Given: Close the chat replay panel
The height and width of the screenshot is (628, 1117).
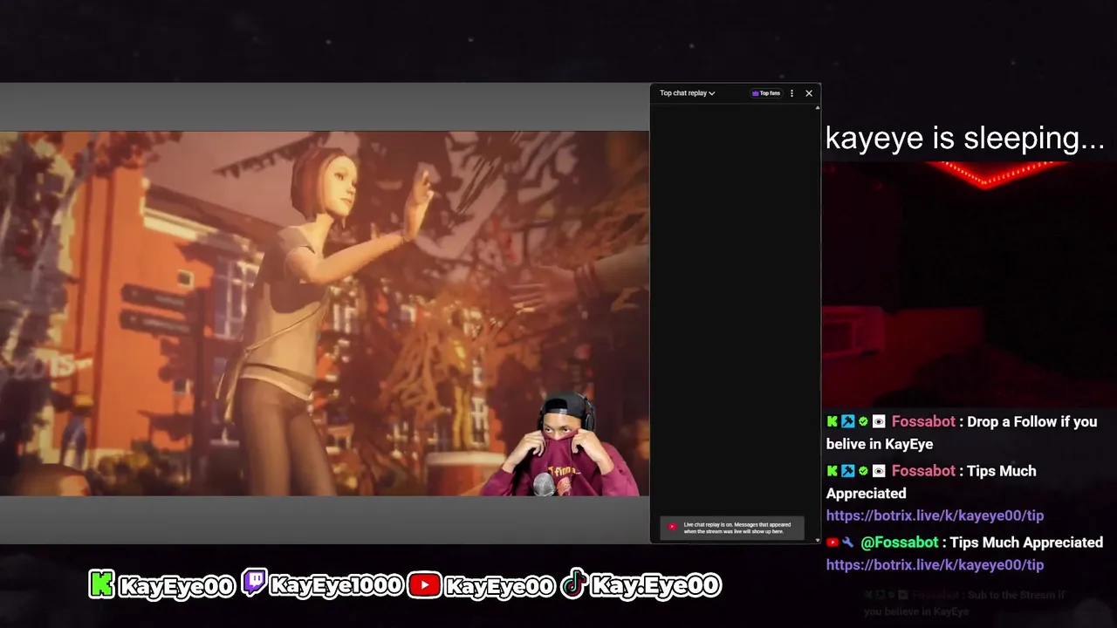Looking at the screenshot, I should coord(809,93).
